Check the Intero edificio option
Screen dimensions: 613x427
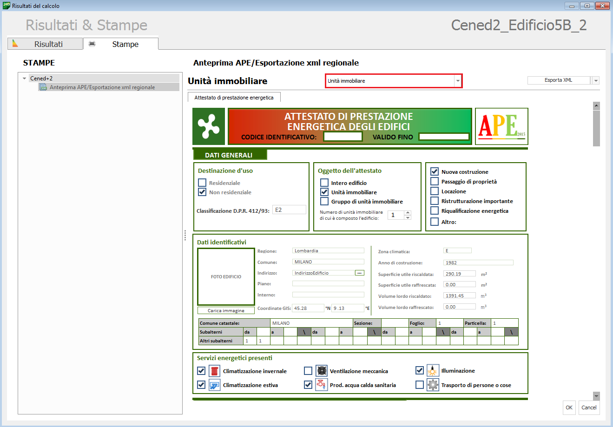pos(324,183)
